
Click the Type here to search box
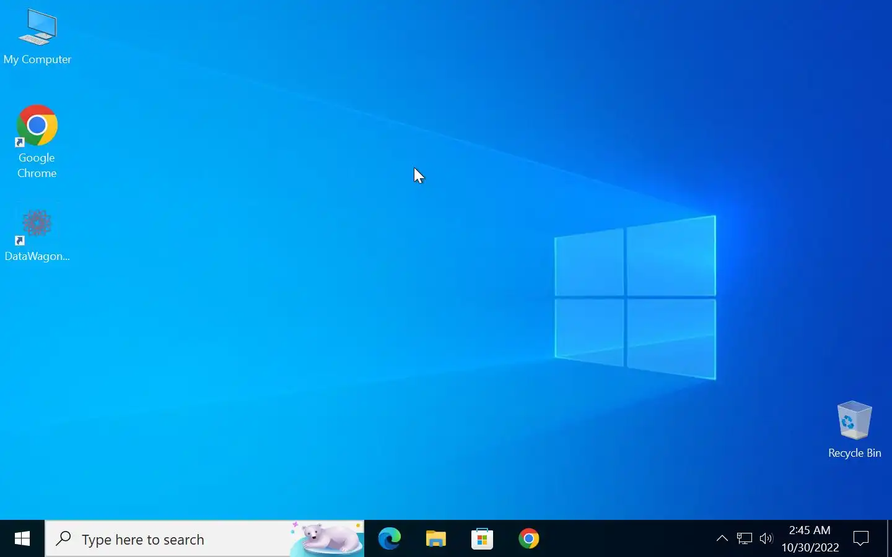[204, 539]
